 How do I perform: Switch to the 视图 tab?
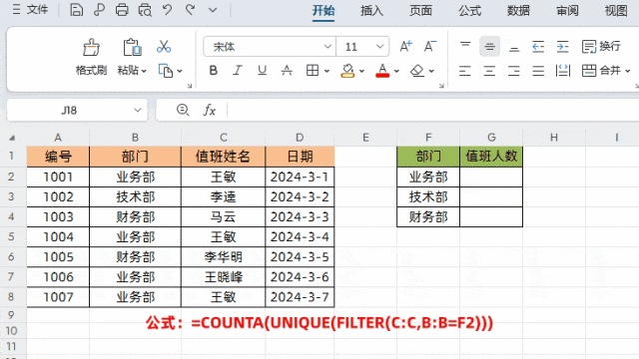(x=616, y=10)
